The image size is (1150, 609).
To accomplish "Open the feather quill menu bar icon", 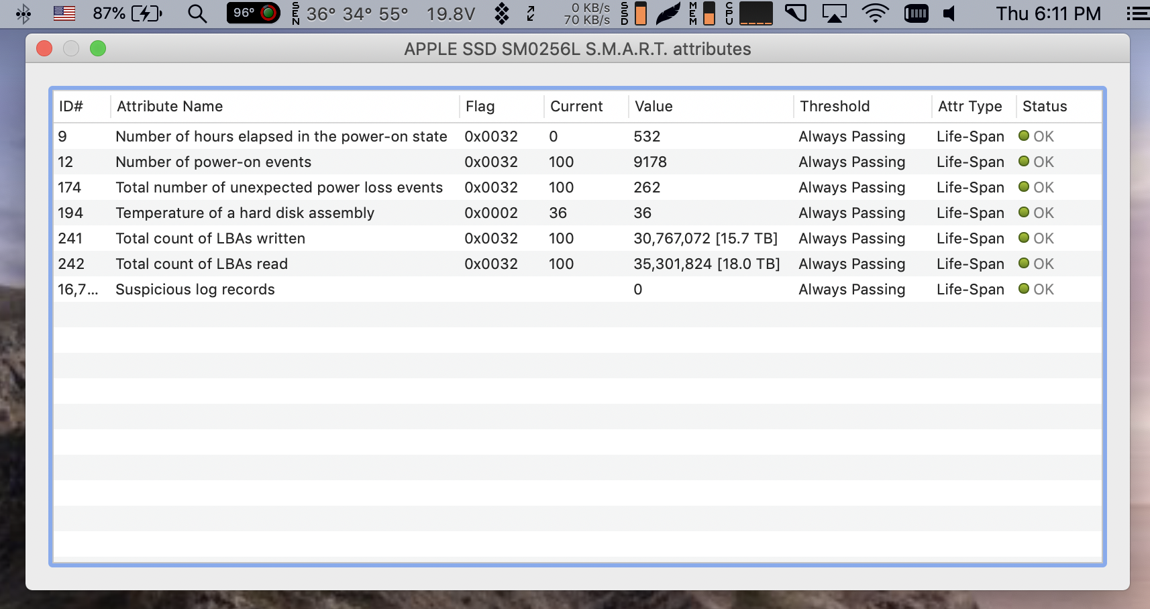I will 668,13.
